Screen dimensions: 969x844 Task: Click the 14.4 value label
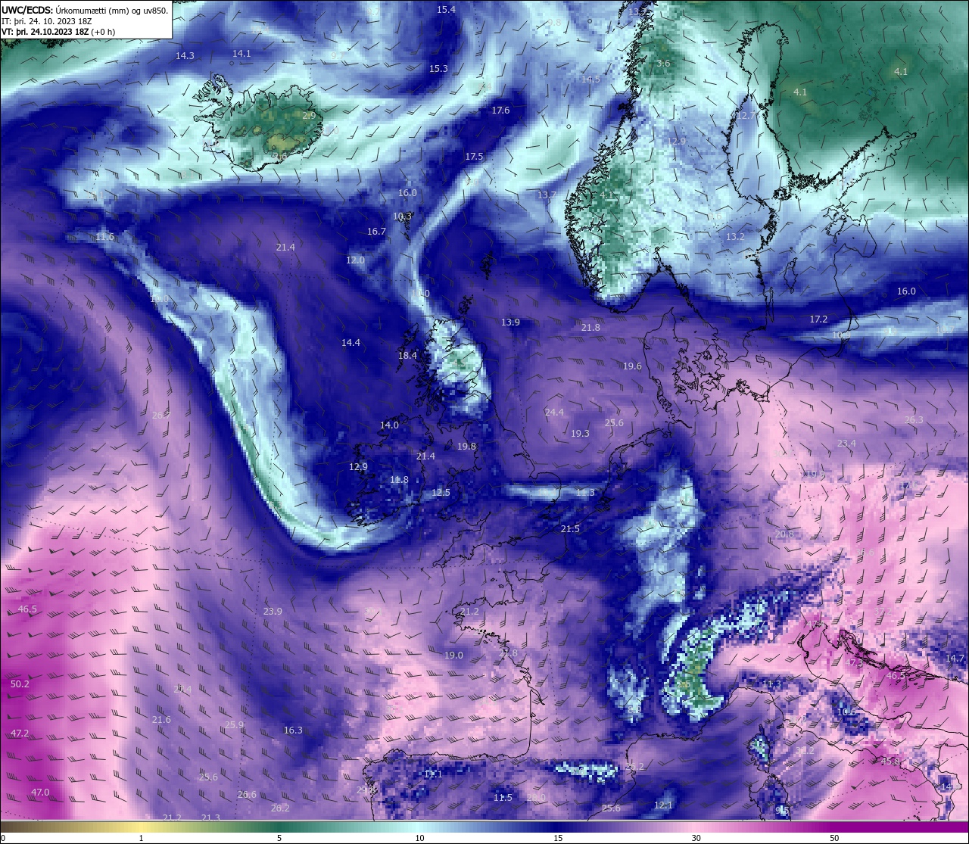[x=351, y=343]
